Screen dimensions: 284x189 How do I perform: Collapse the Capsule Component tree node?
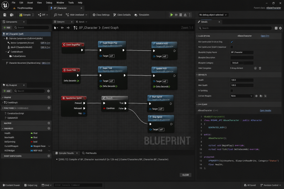pos(4,38)
